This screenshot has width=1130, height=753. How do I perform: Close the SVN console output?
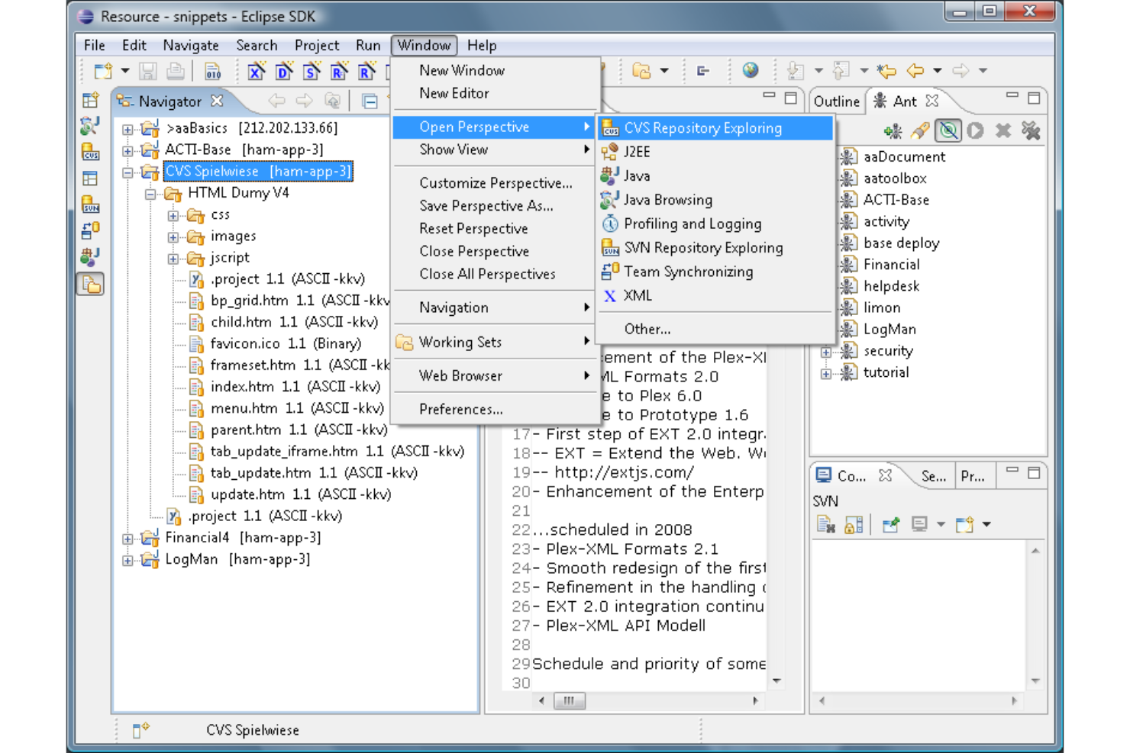pyautogui.click(x=885, y=475)
